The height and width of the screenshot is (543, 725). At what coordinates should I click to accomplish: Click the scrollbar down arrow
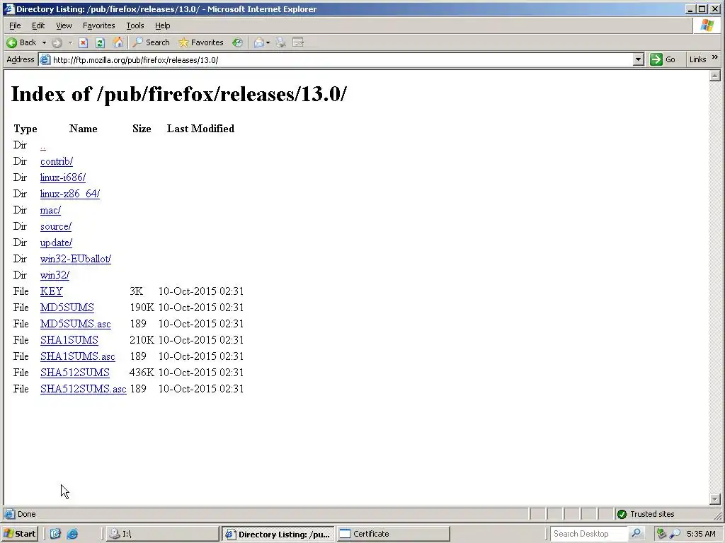click(x=715, y=499)
